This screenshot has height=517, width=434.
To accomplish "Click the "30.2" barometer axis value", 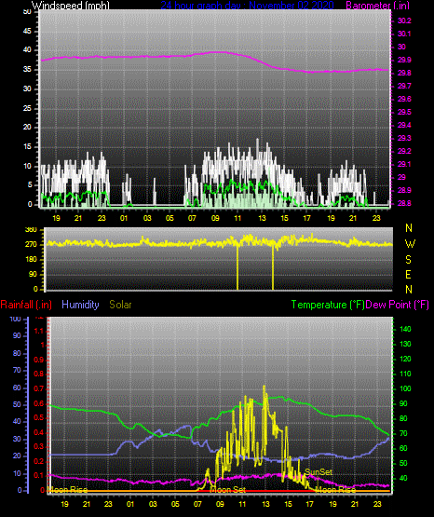I will [404, 20].
